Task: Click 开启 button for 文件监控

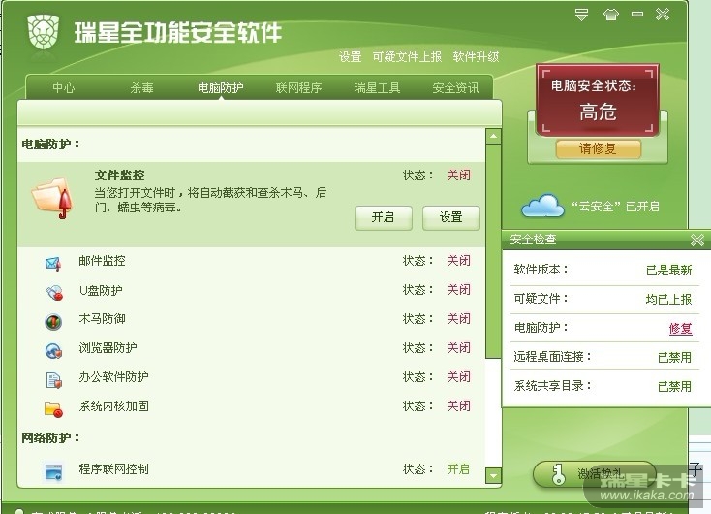Action: click(x=384, y=217)
